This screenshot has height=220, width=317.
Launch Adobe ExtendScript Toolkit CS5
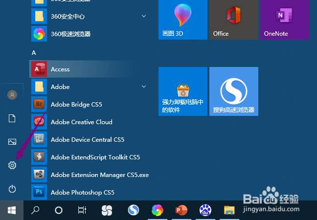pos(90,157)
